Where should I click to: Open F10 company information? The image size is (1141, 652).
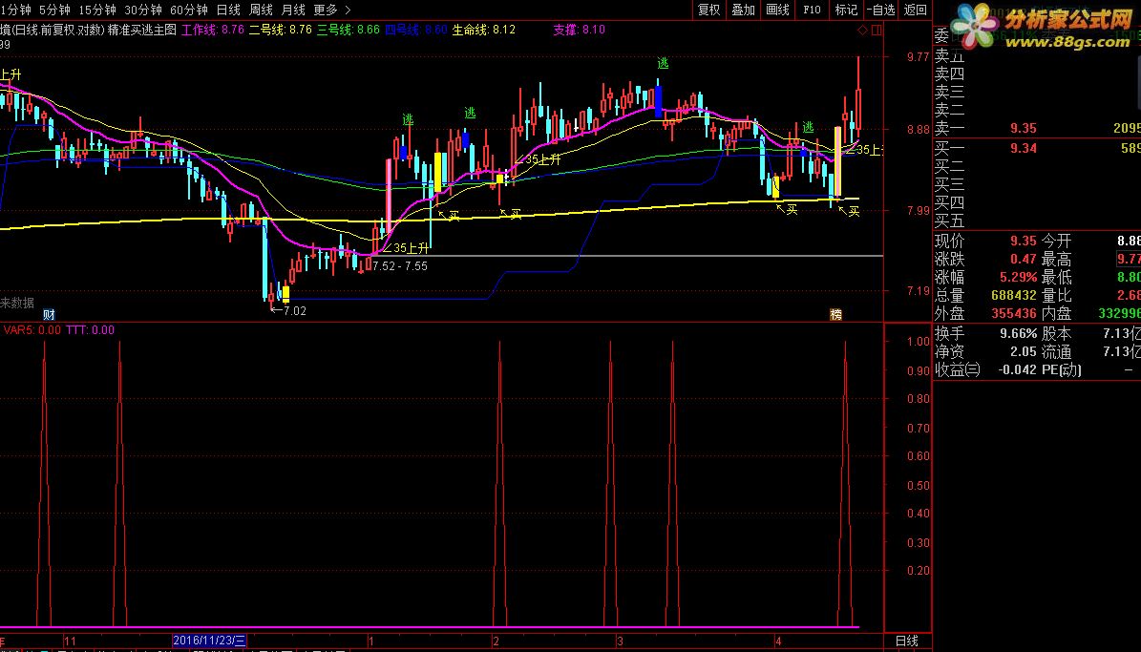812,10
